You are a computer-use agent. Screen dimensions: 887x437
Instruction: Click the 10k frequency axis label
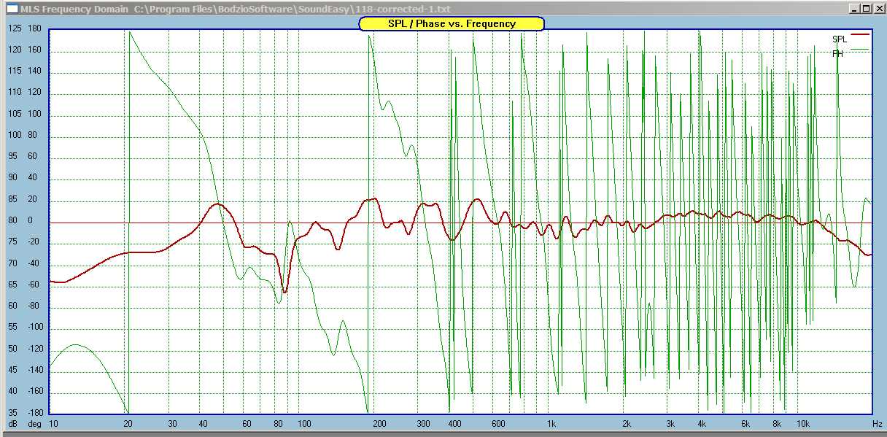coord(802,423)
